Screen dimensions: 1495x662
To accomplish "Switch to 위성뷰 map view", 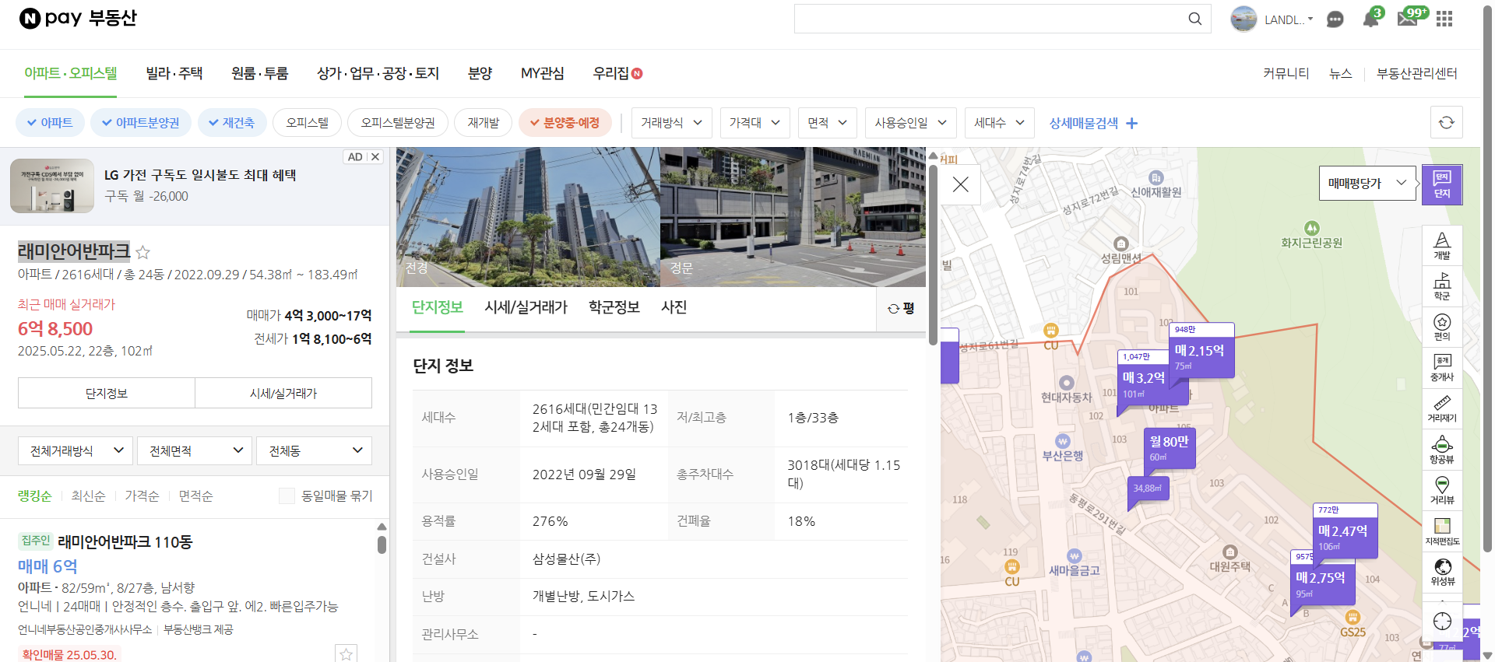I will (1442, 572).
